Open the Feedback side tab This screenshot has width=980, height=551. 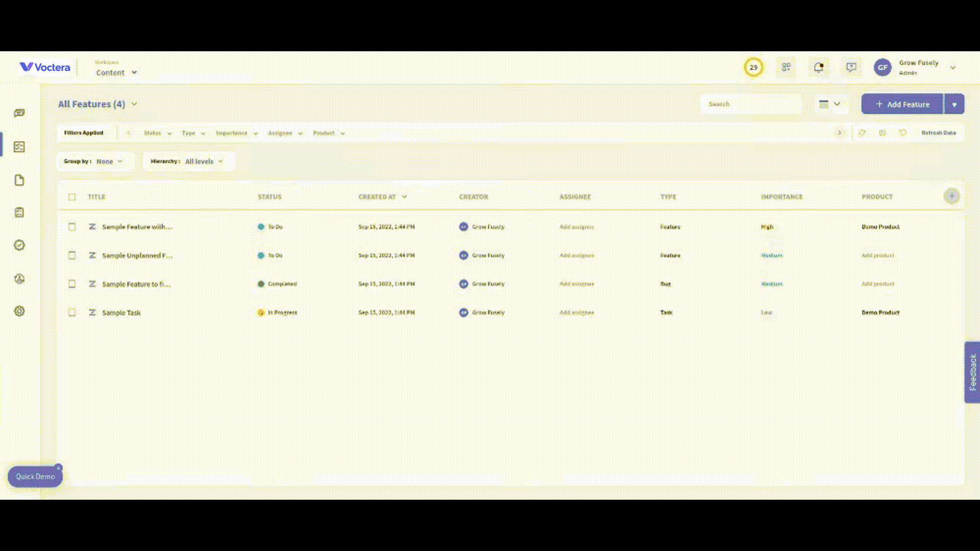pos(972,372)
